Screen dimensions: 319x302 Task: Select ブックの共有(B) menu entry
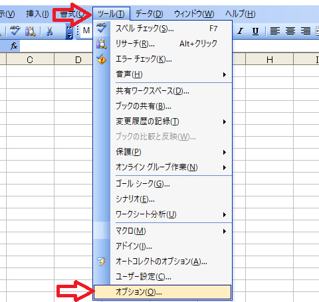163,106
